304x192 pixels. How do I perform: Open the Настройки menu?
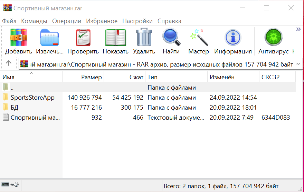[137, 21]
